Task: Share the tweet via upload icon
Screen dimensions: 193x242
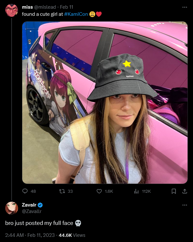Action: [x=185, y=191]
